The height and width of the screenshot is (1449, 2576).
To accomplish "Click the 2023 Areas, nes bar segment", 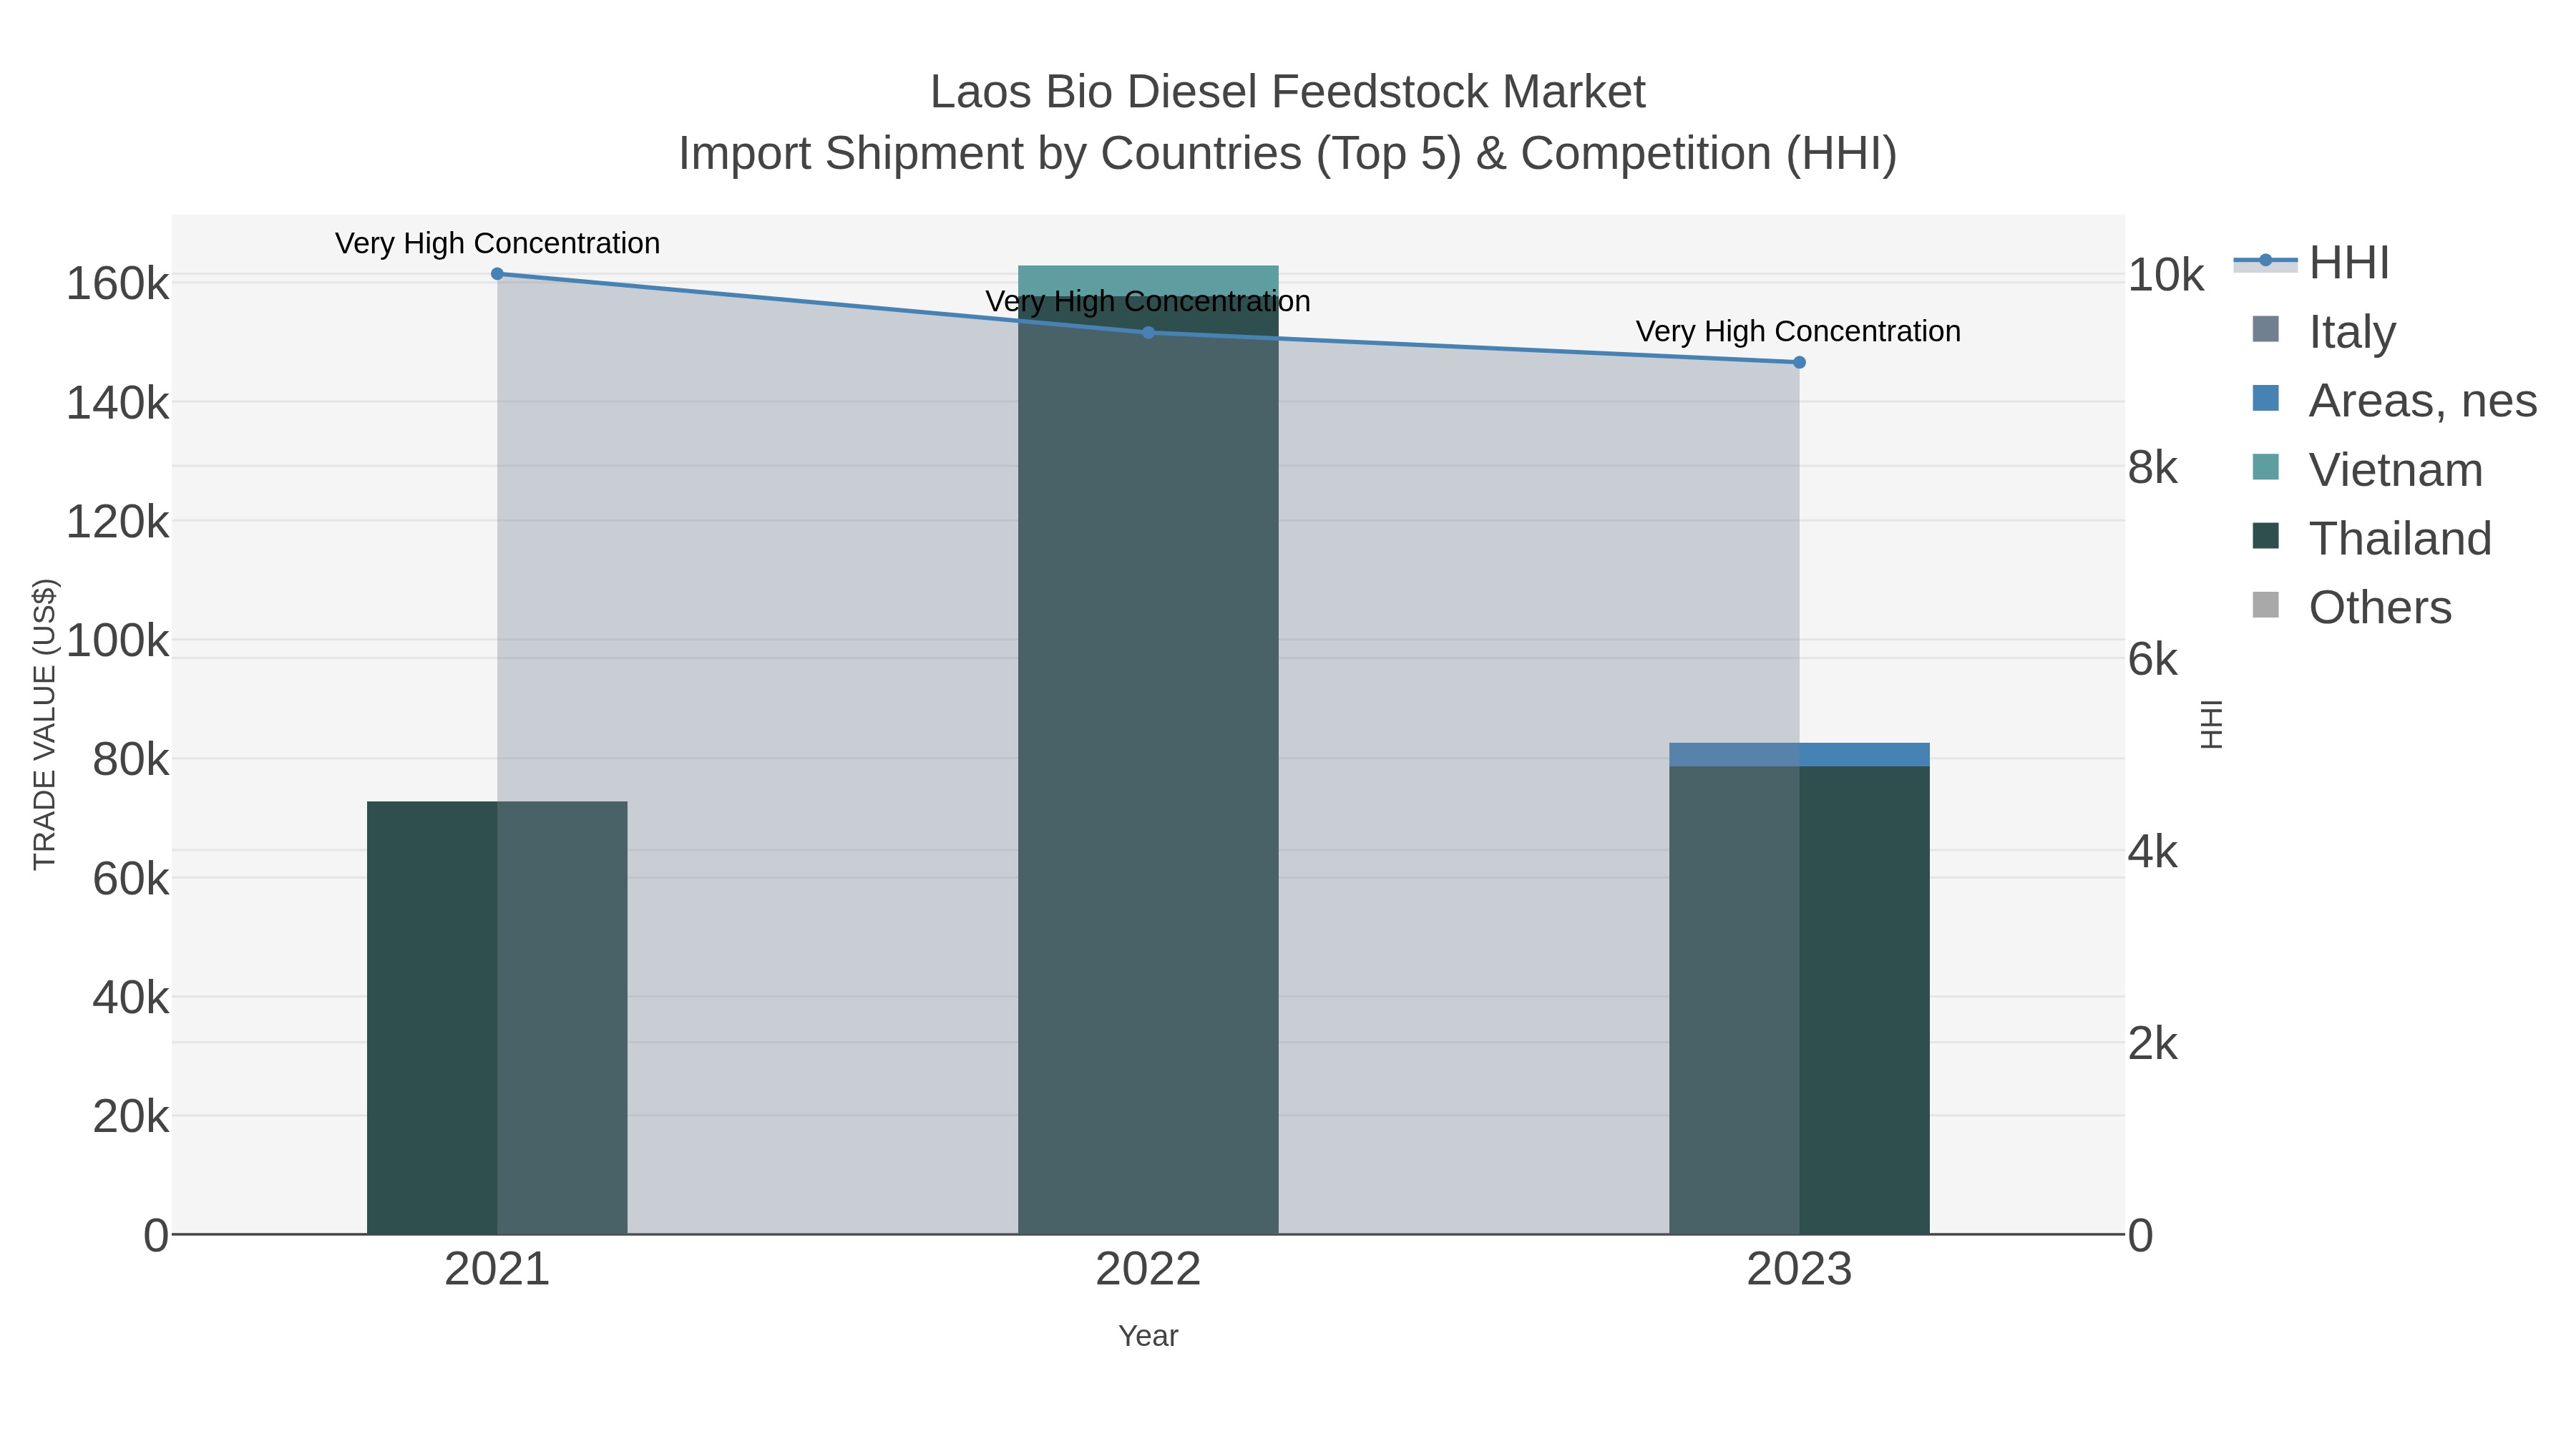I will tap(1799, 755).
